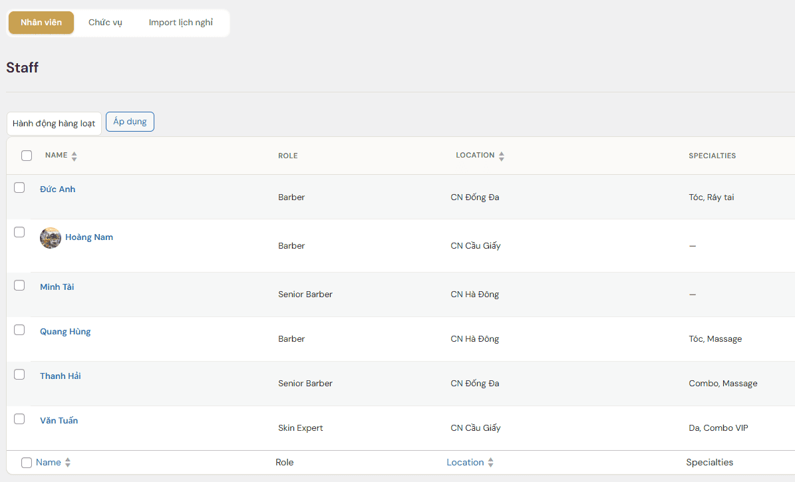Screen dimensions: 795x482
Task: Click sort arrows next to footer Name
Action: pos(68,463)
